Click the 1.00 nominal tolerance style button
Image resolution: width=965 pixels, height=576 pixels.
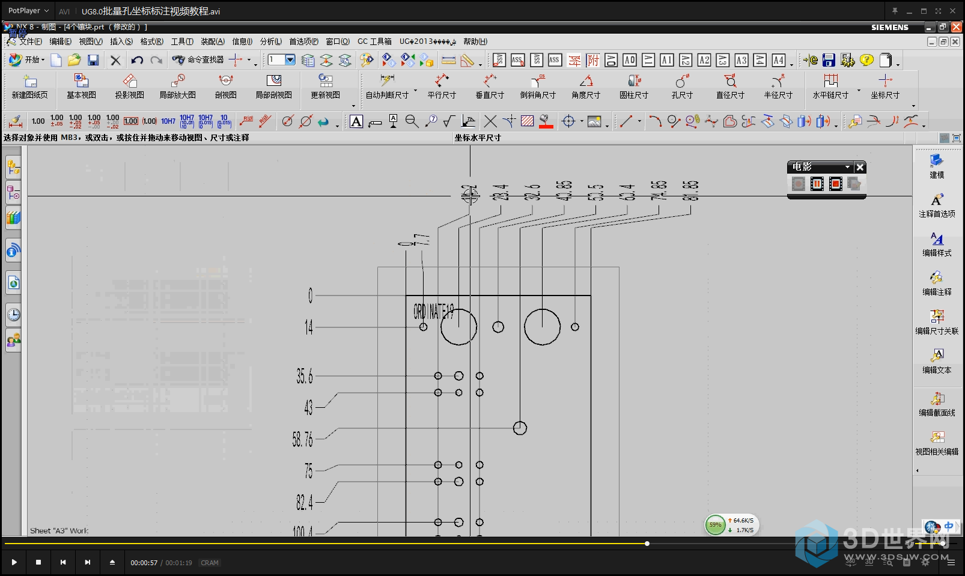click(38, 121)
